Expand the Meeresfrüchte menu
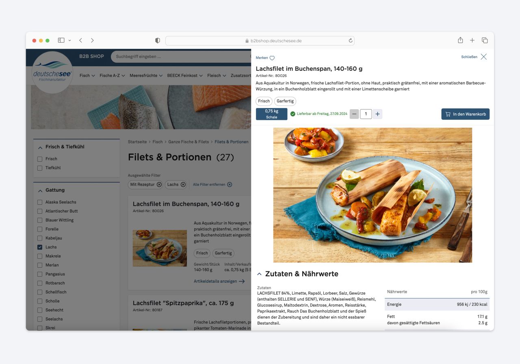The width and height of the screenshot is (520, 364). 146,76
